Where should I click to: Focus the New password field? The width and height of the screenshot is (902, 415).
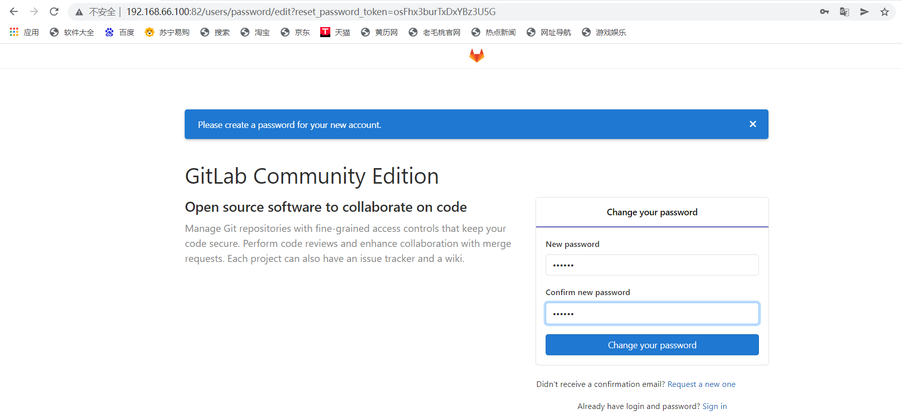(x=652, y=265)
